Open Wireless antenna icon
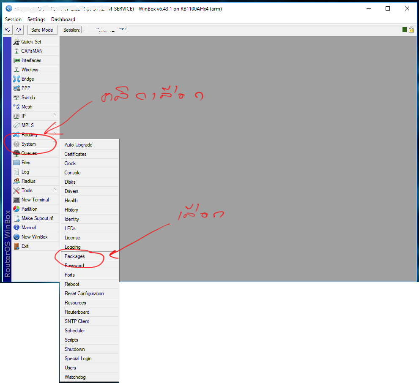Image resolution: width=419 pixels, height=383 pixels. point(16,70)
